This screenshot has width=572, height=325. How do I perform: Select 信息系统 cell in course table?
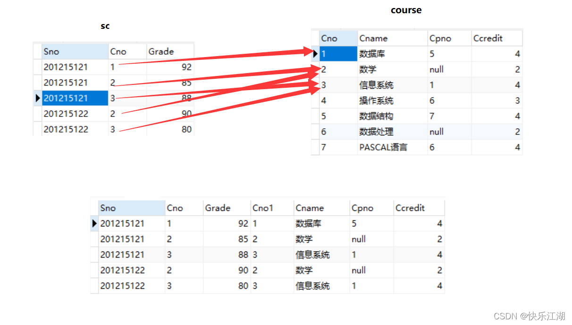coord(393,85)
